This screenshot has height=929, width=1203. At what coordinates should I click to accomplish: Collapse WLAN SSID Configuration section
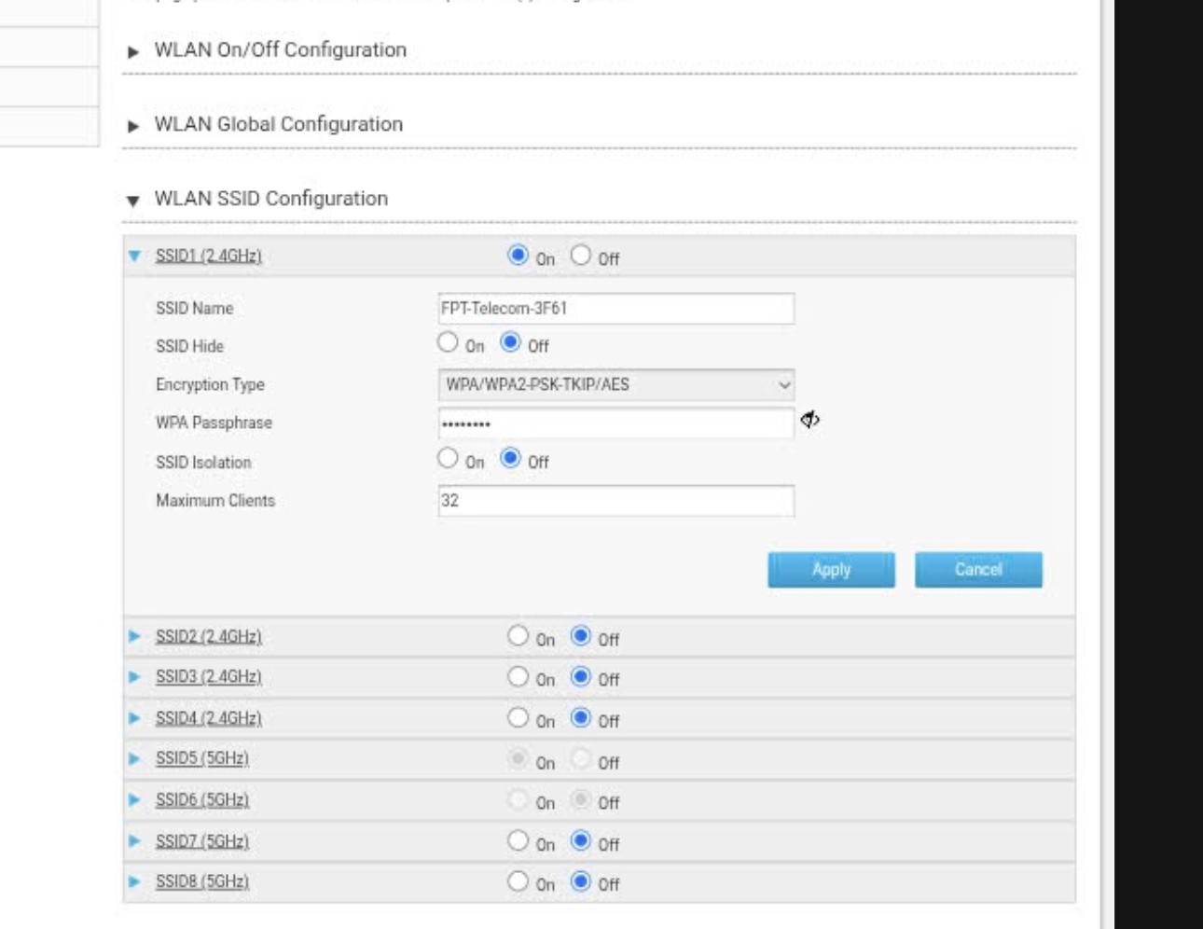tap(133, 201)
